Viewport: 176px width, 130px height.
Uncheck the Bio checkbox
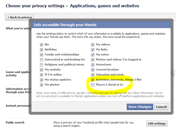(x=41, y=45)
